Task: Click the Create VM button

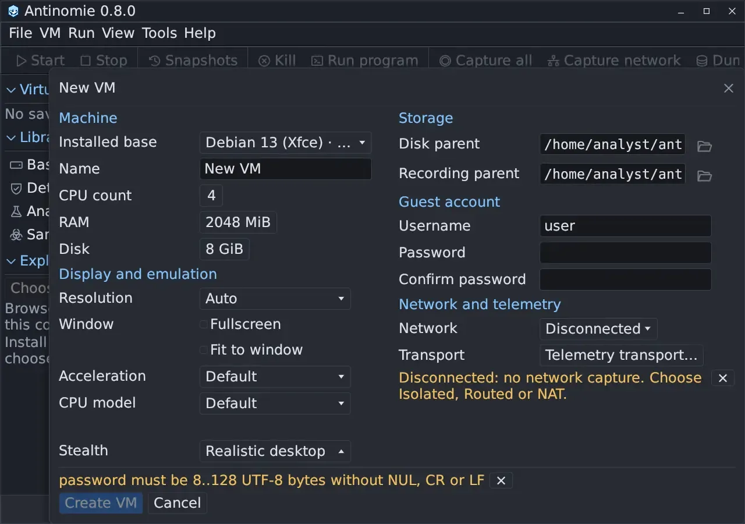Action: coord(101,503)
